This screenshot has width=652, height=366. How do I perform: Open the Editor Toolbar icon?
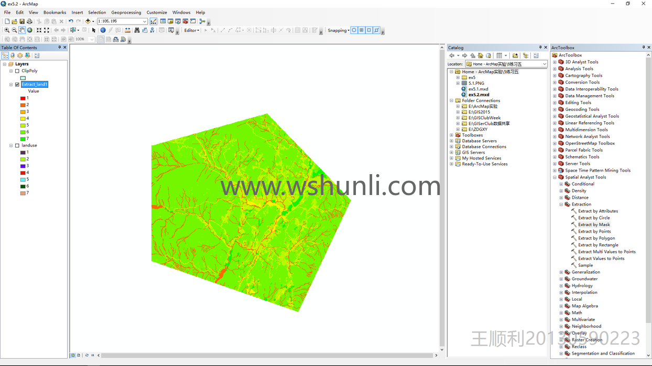tap(154, 21)
